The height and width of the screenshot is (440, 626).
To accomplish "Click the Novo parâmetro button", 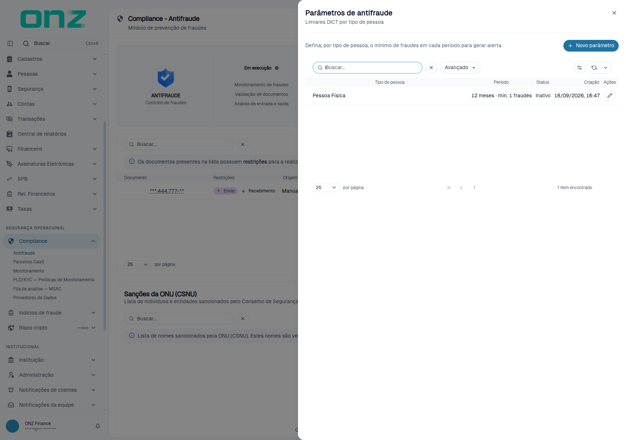I will coord(591,46).
